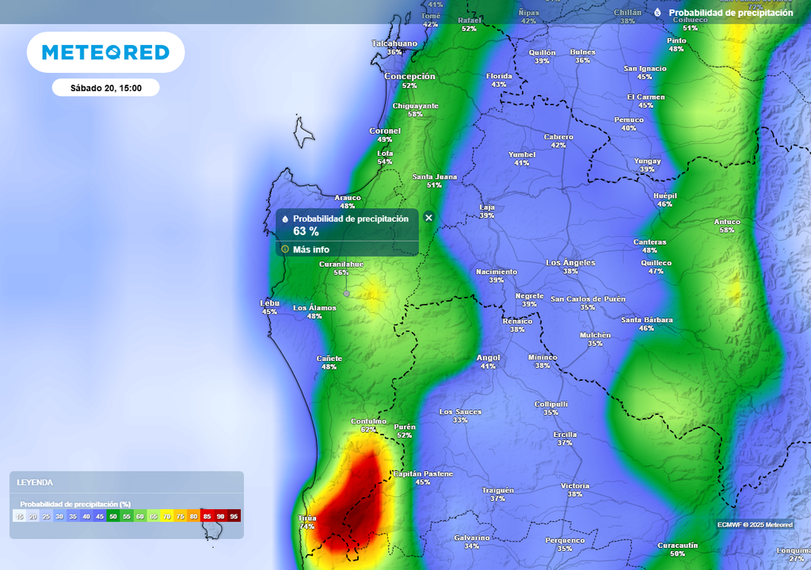Image resolution: width=811 pixels, height=570 pixels.
Task: Click the top-right raindrop layer icon
Action: (657, 13)
